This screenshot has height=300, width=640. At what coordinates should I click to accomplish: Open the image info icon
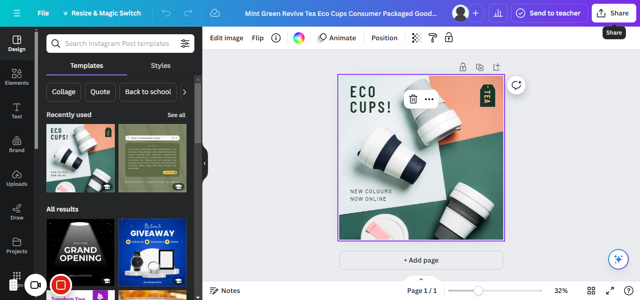pos(276,38)
